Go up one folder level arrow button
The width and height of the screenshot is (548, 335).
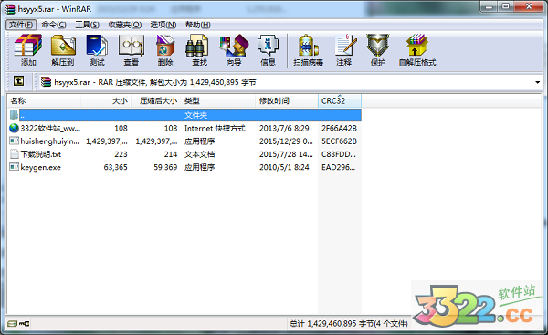coord(18,81)
